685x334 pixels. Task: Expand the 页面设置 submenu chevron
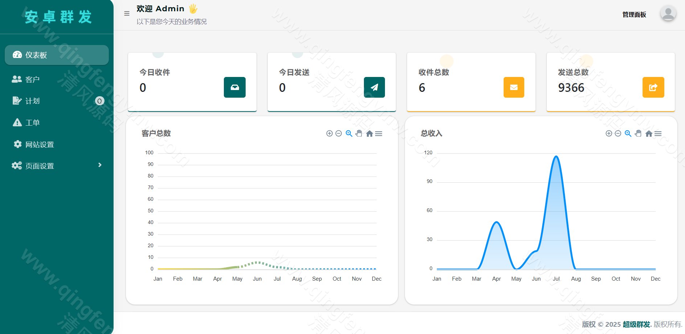click(x=100, y=165)
